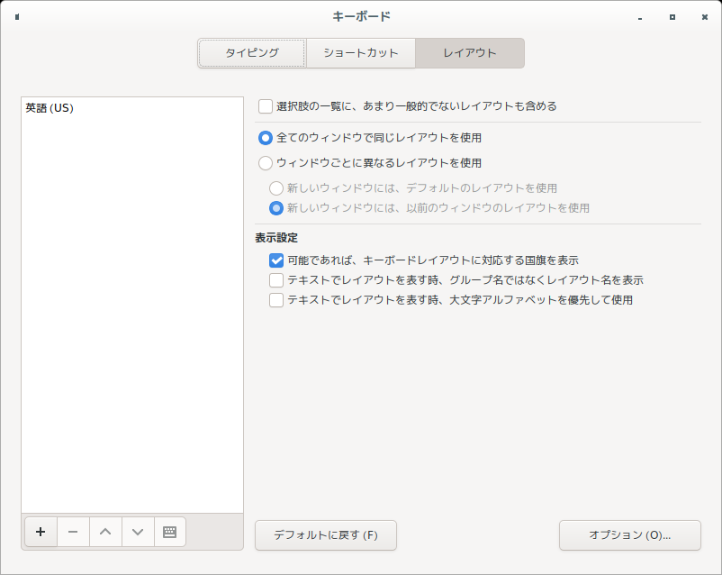
Task: Show keyboard layout preview icon
Action: (170, 532)
